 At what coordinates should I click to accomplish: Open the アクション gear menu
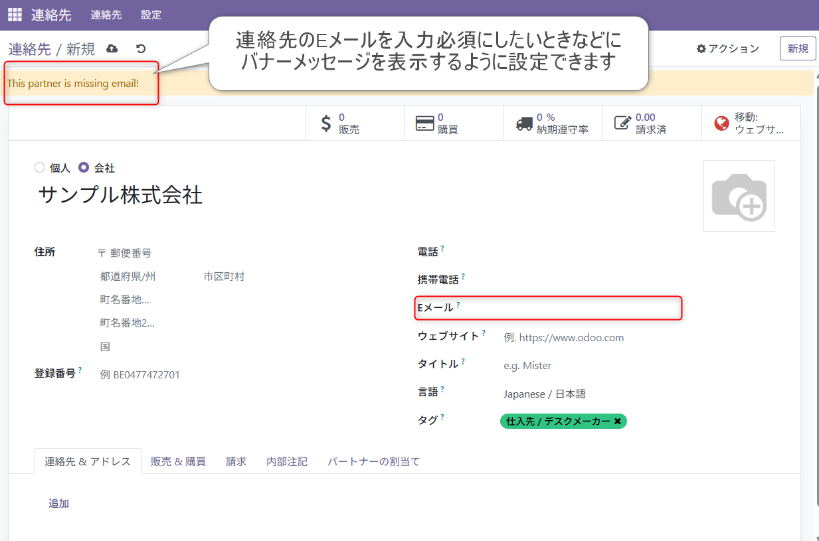[727, 48]
